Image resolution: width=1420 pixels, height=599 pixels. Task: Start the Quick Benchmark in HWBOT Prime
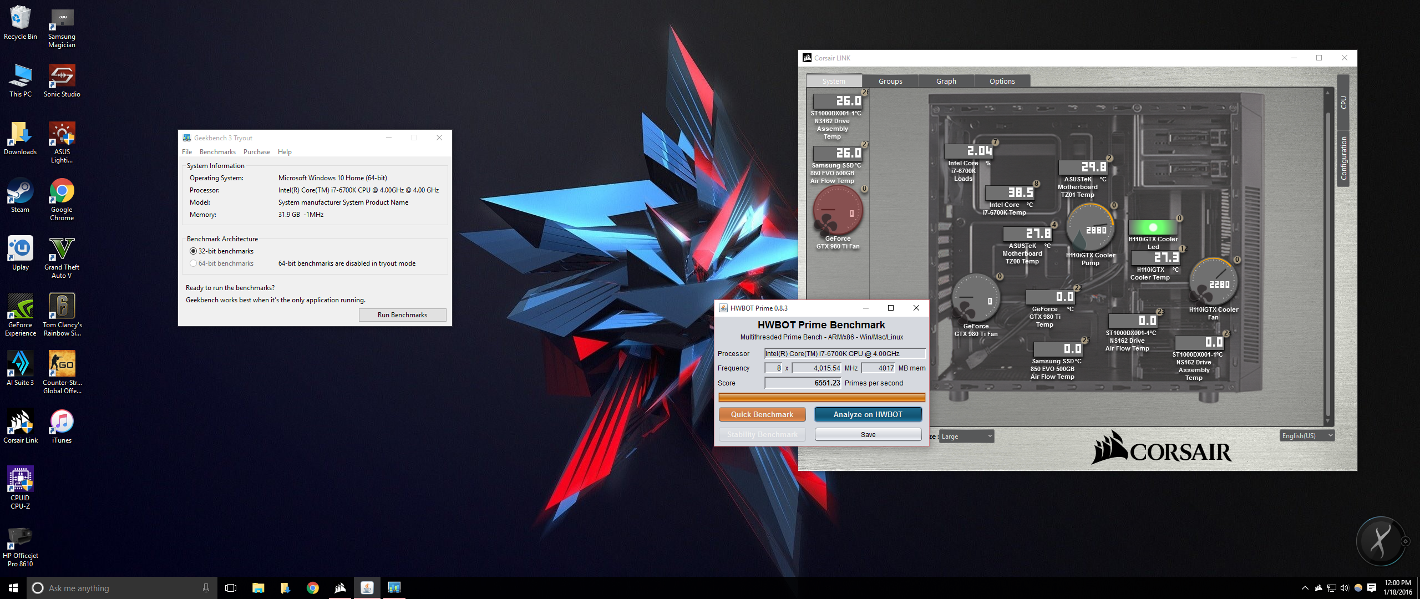pyautogui.click(x=762, y=414)
